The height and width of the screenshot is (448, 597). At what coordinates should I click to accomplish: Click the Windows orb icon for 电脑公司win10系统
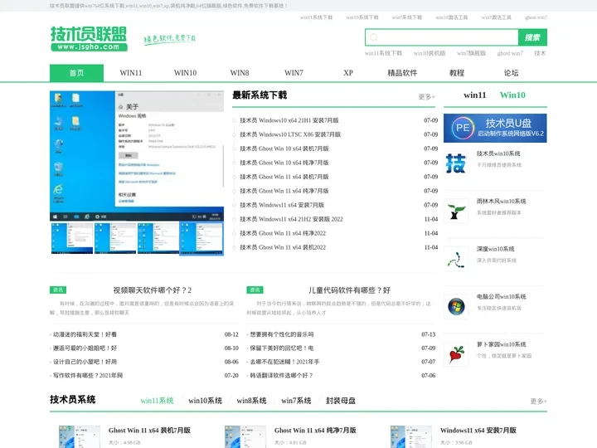(x=456, y=306)
